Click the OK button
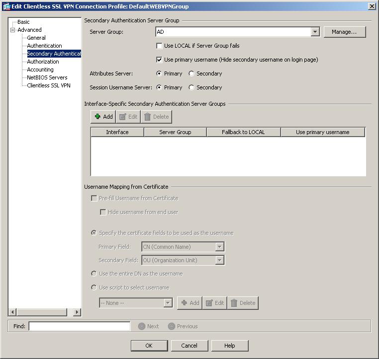 [149, 346]
